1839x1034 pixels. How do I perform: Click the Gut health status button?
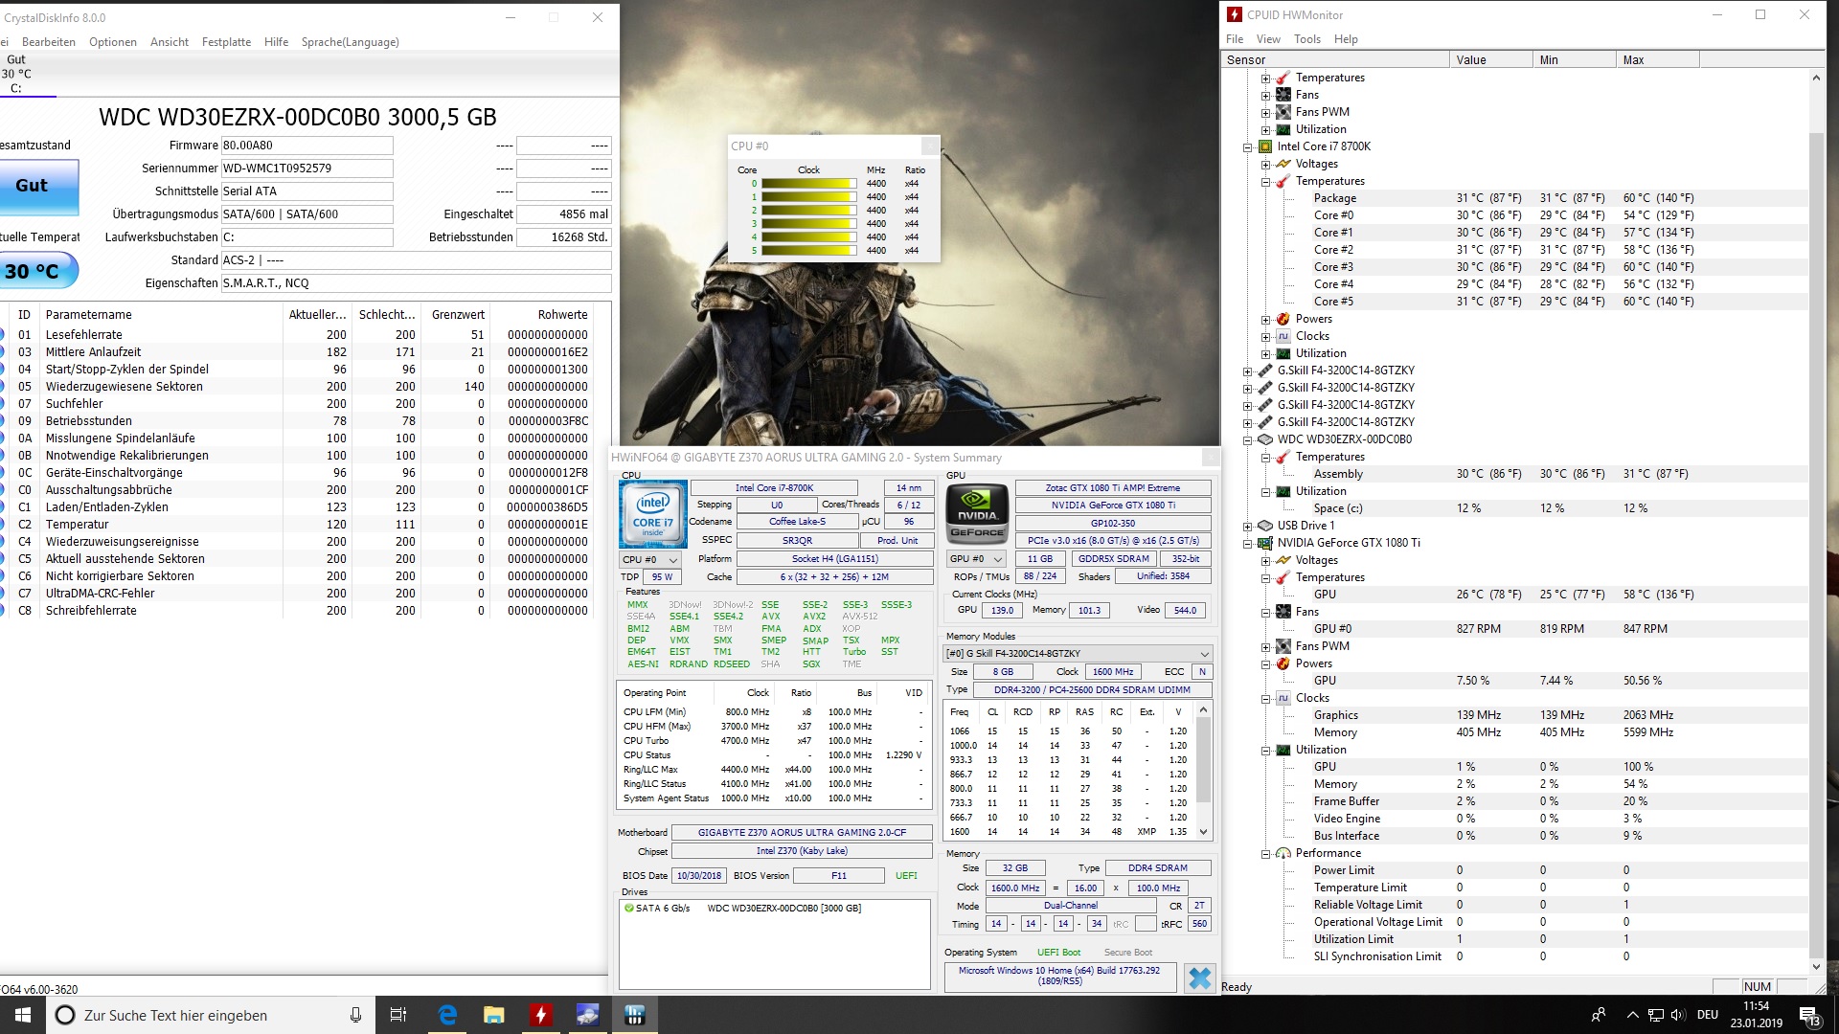(33, 186)
